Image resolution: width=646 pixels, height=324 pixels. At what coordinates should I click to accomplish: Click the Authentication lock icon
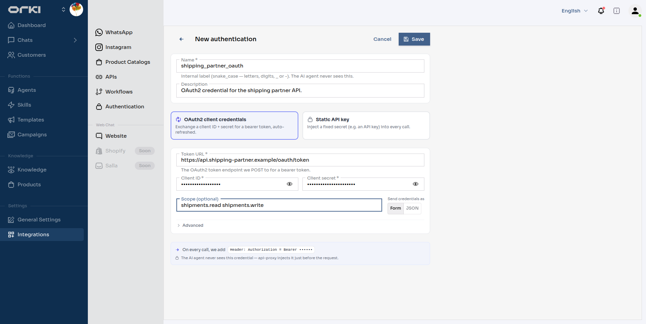tap(99, 107)
